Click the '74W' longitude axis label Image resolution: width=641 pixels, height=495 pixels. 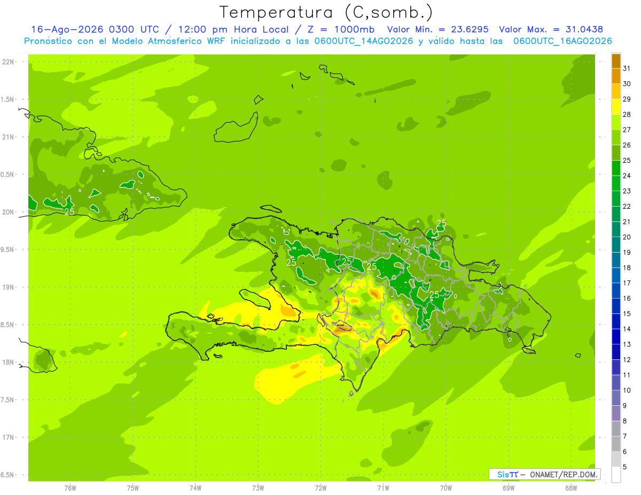[x=196, y=488]
